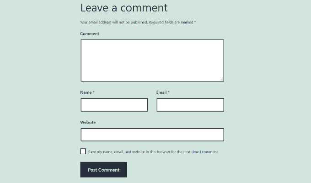311x183 pixels.
Task: Click the asterisk next to Name
Action: (94, 92)
